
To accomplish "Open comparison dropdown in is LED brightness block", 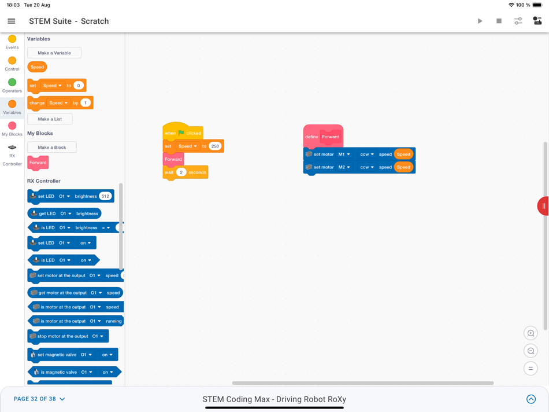I will (106, 228).
